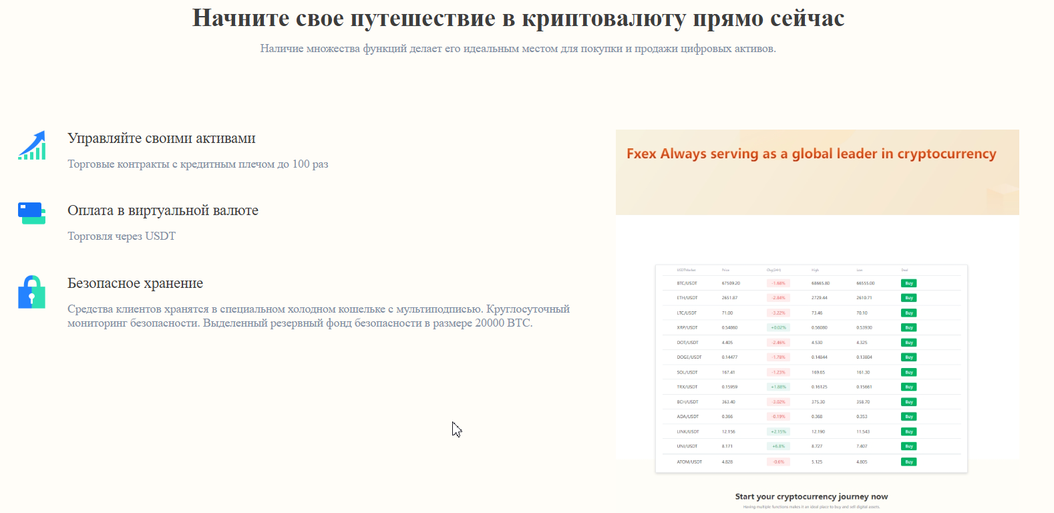Click the +0.02% change badge

click(x=778, y=327)
